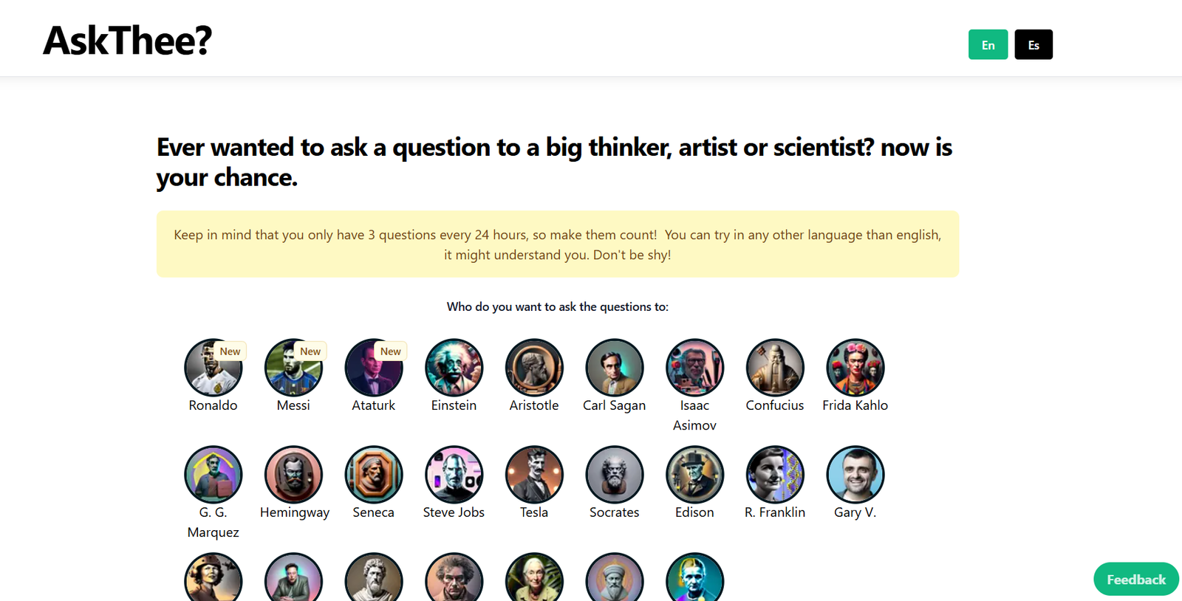Select the Ronaldo avatar
Viewport: 1182px width, 601px height.
click(x=213, y=368)
